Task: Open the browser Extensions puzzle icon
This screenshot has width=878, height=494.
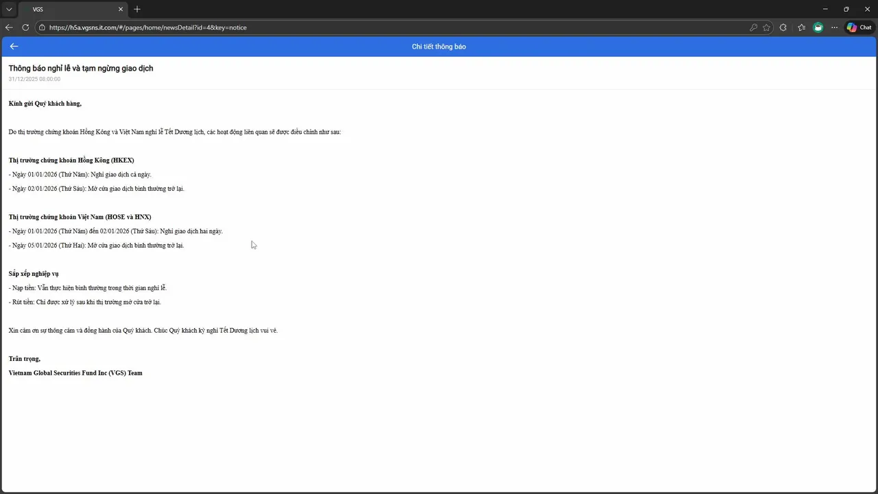Action: [783, 27]
